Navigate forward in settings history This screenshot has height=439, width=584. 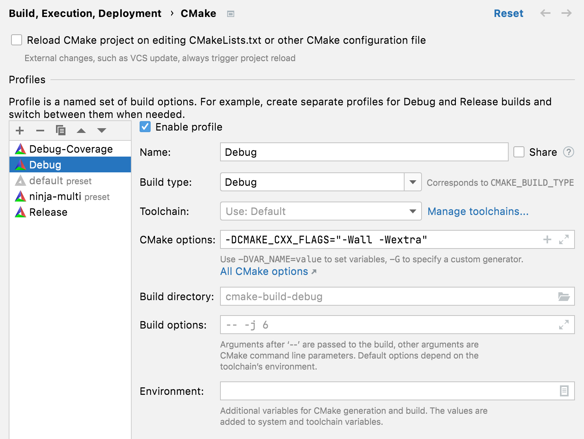point(567,13)
